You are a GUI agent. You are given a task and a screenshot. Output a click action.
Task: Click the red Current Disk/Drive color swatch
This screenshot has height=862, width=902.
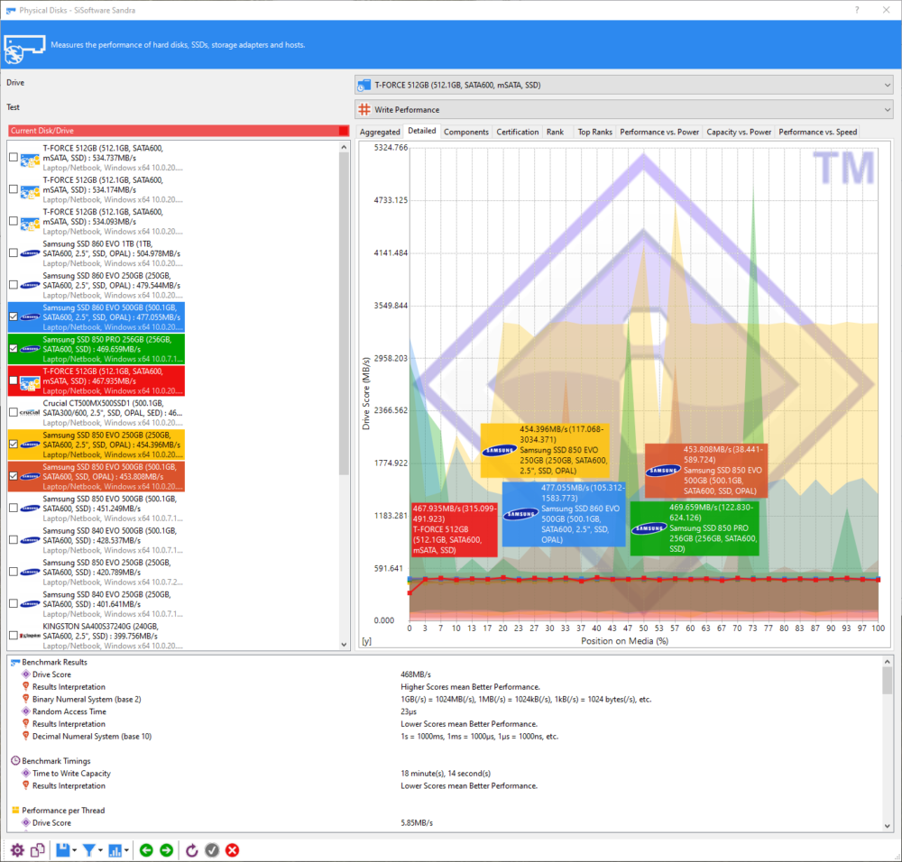[344, 131]
